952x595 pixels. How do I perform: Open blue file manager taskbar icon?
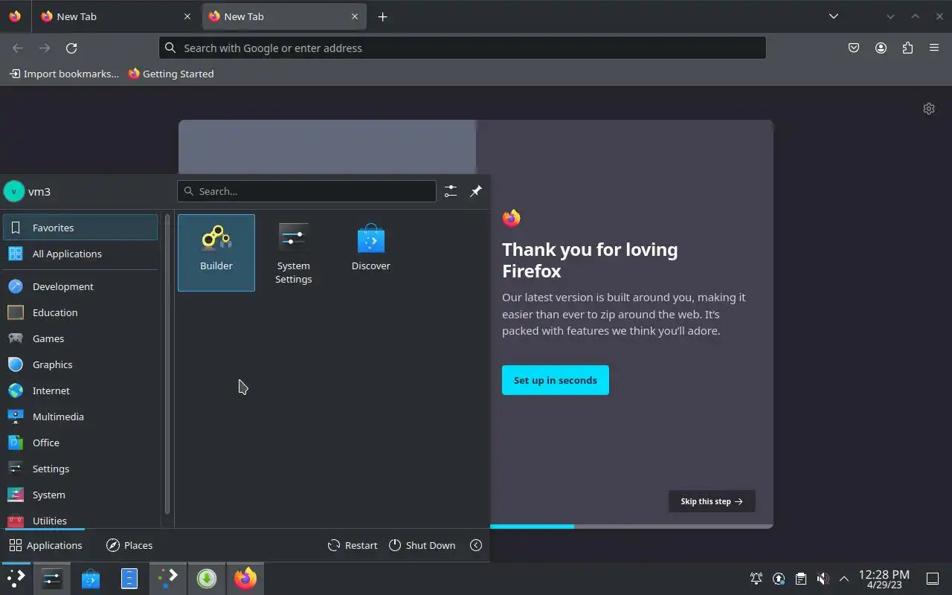(129, 579)
